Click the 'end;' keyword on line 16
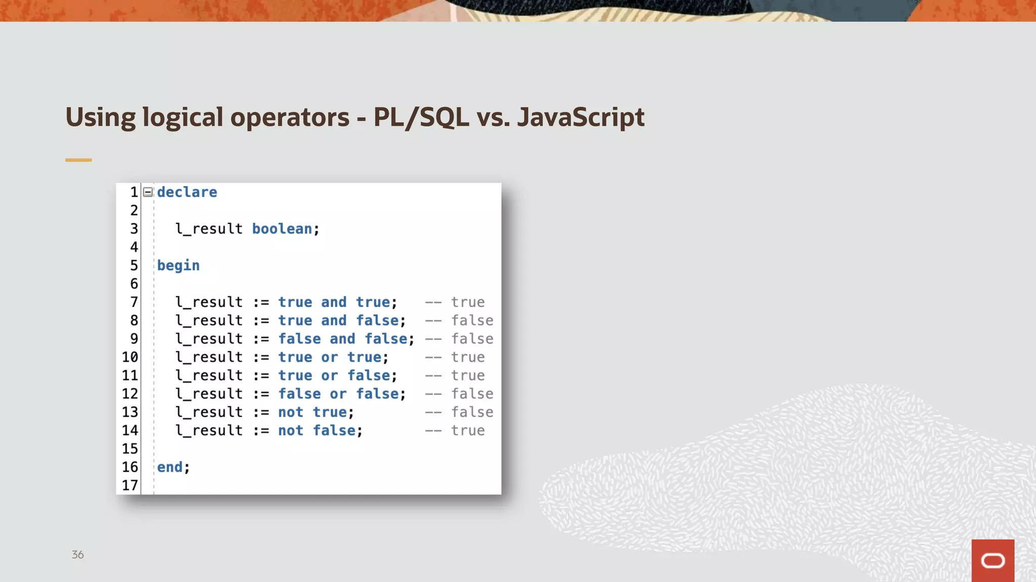This screenshot has width=1036, height=582. point(174,467)
